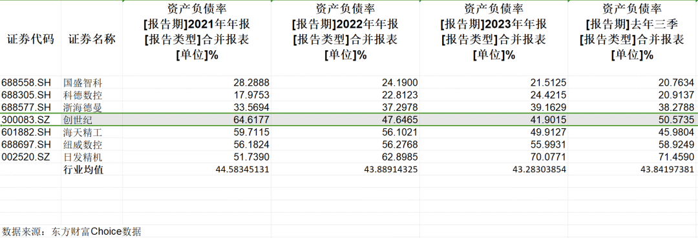Select value 41.9015 for 创世纪
Image resolution: width=698 pixels, height=238 pixels.
click(494, 119)
